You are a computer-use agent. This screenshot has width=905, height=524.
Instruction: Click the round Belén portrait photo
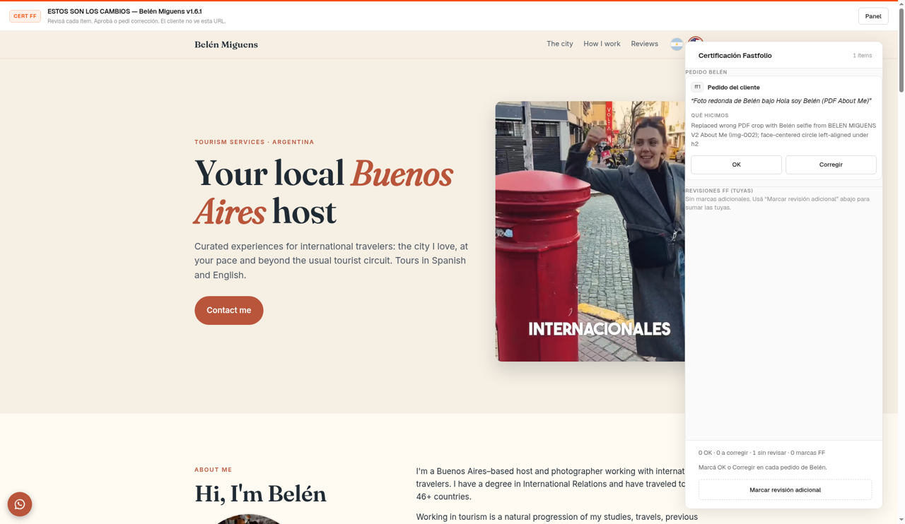point(247,519)
